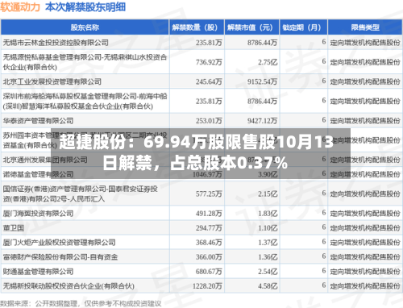Click 限售类型 cell in 无锡市云林金投 row
This screenshot has height=308, width=403.
pyautogui.click(x=365, y=43)
